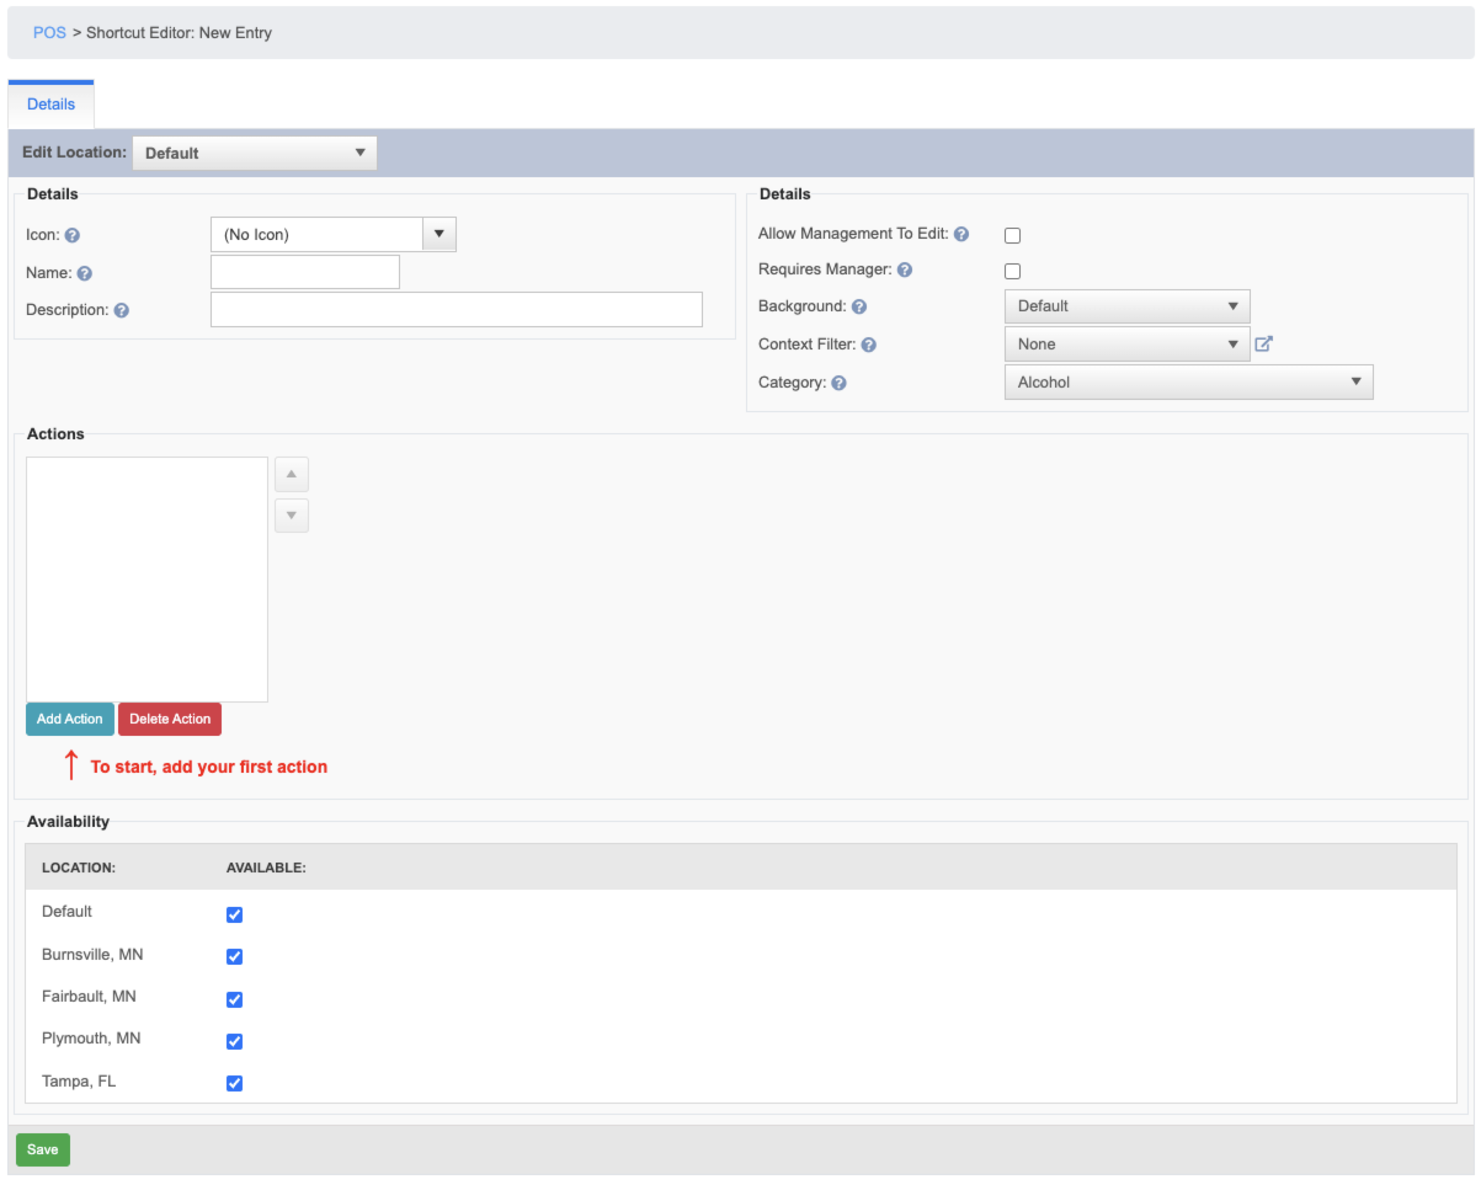
Task: Click into the Description text field
Action: (x=456, y=309)
